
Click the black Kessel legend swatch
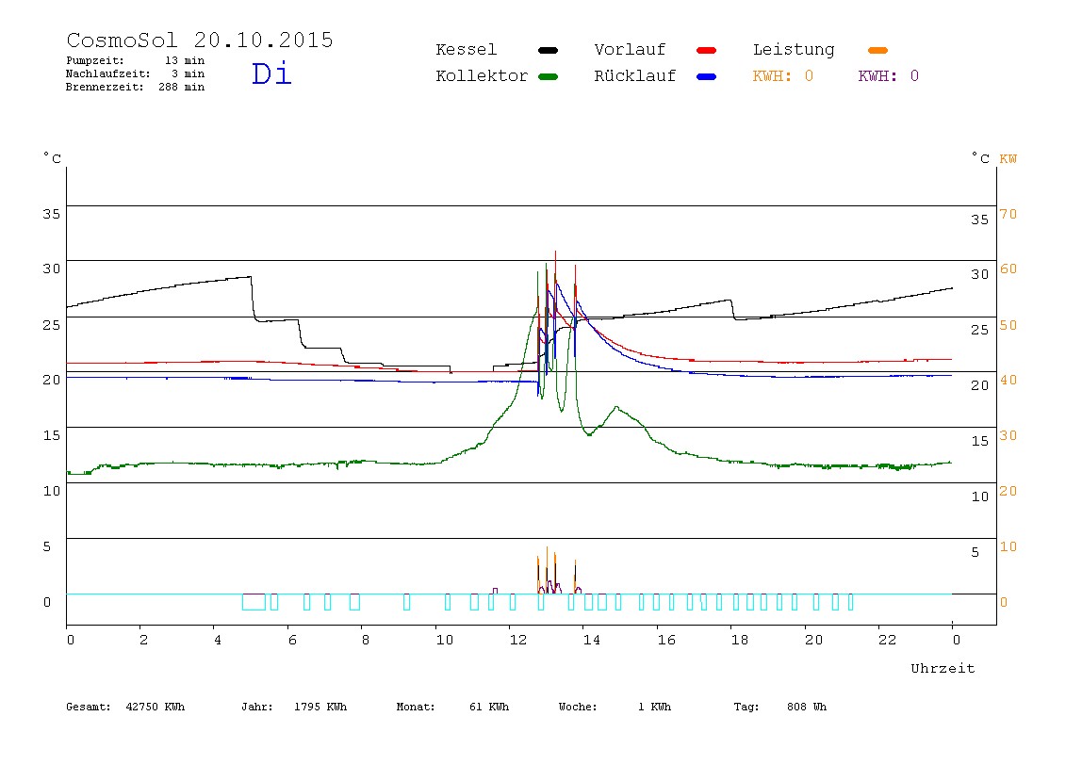[548, 50]
